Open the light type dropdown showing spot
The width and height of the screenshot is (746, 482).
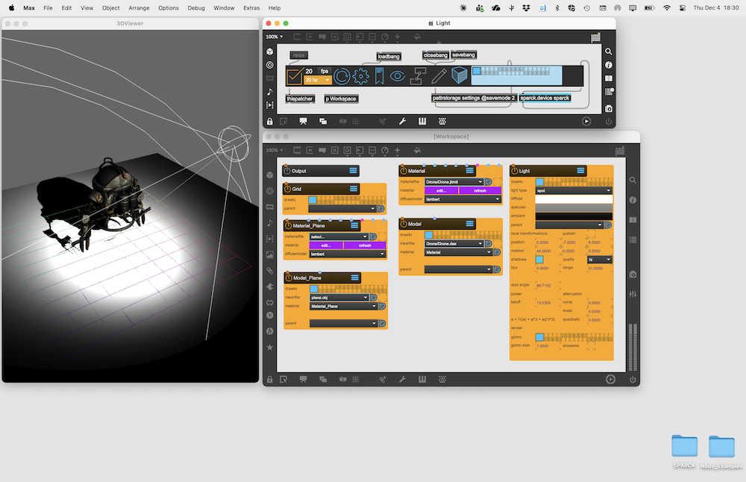click(574, 190)
